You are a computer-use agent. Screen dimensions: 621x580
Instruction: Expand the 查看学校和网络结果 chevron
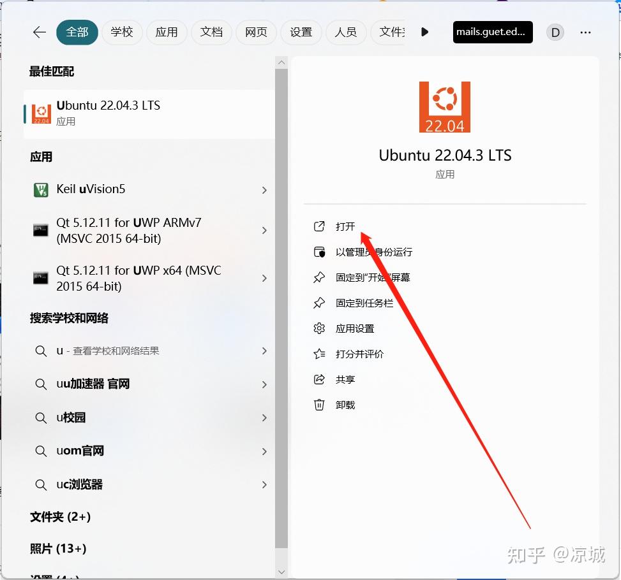click(x=264, y=351)
